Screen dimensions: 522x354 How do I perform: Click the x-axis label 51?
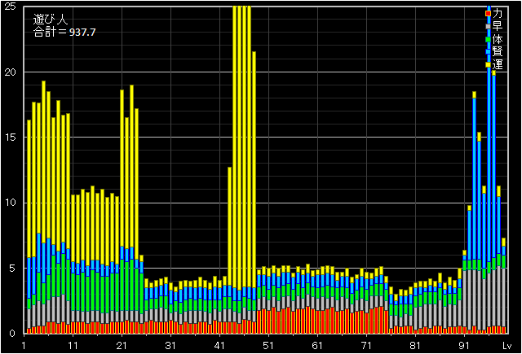268,346
